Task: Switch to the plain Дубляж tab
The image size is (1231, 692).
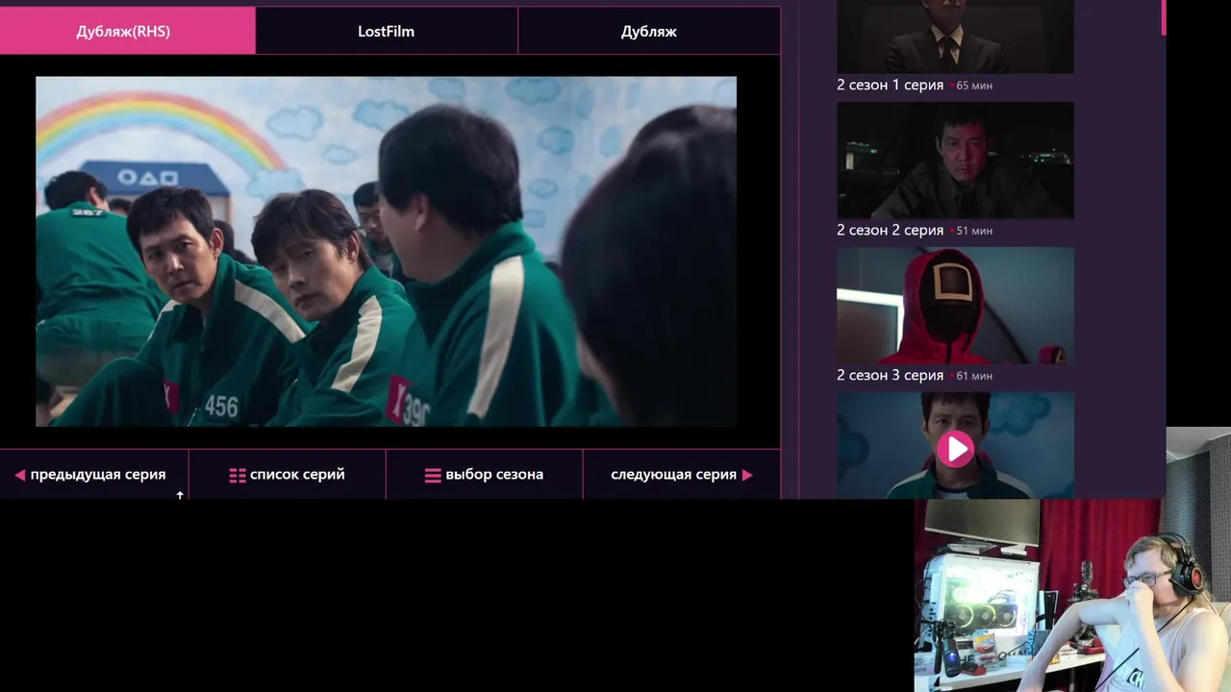Action: click(649, 31)
